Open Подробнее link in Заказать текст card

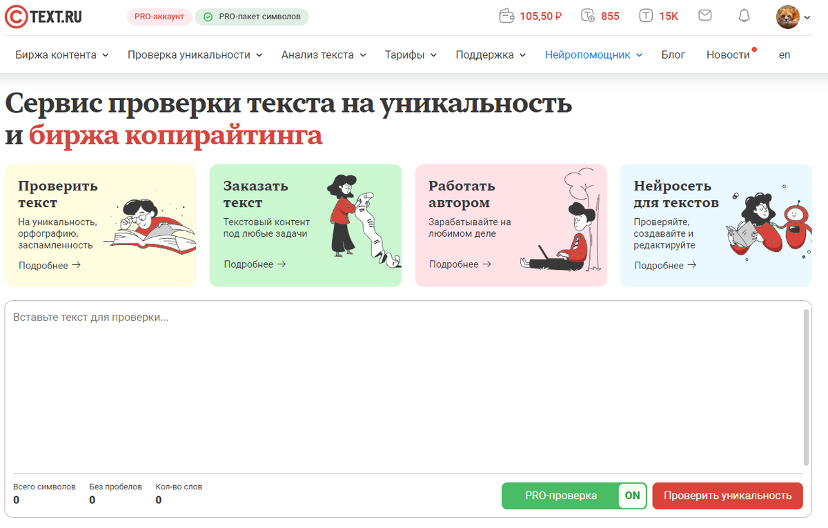click(x=255, y=264)
